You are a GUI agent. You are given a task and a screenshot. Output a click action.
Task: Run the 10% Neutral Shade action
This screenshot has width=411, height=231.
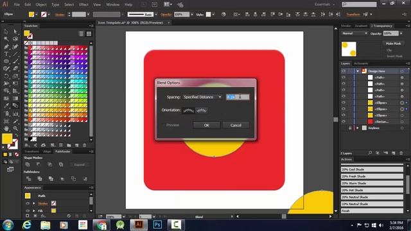pyautogui.click(x=372, y=204)
